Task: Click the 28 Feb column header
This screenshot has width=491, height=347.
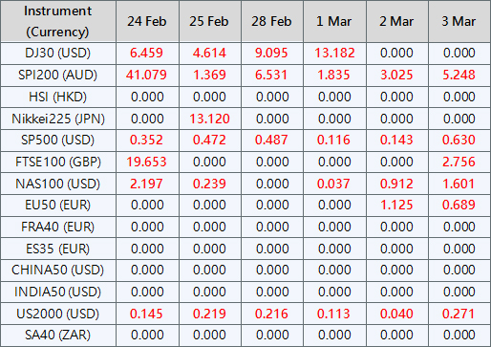Action: coord(271,21)
